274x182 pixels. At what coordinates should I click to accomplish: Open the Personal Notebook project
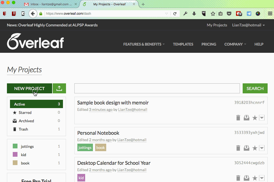(x=98, y=133)
